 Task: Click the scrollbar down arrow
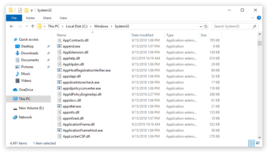coord(260,138)
